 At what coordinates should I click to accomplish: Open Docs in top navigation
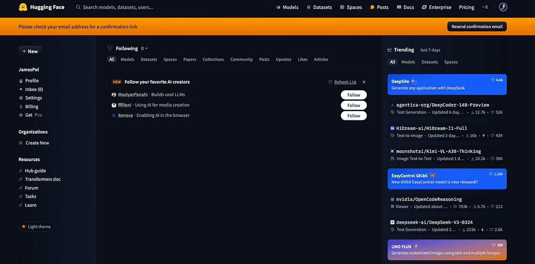[x=405, y=7]
